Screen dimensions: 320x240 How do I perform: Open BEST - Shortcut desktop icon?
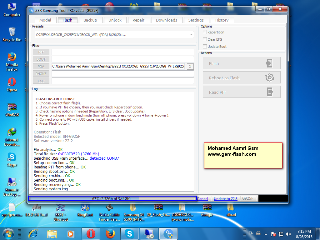(61, 212)
